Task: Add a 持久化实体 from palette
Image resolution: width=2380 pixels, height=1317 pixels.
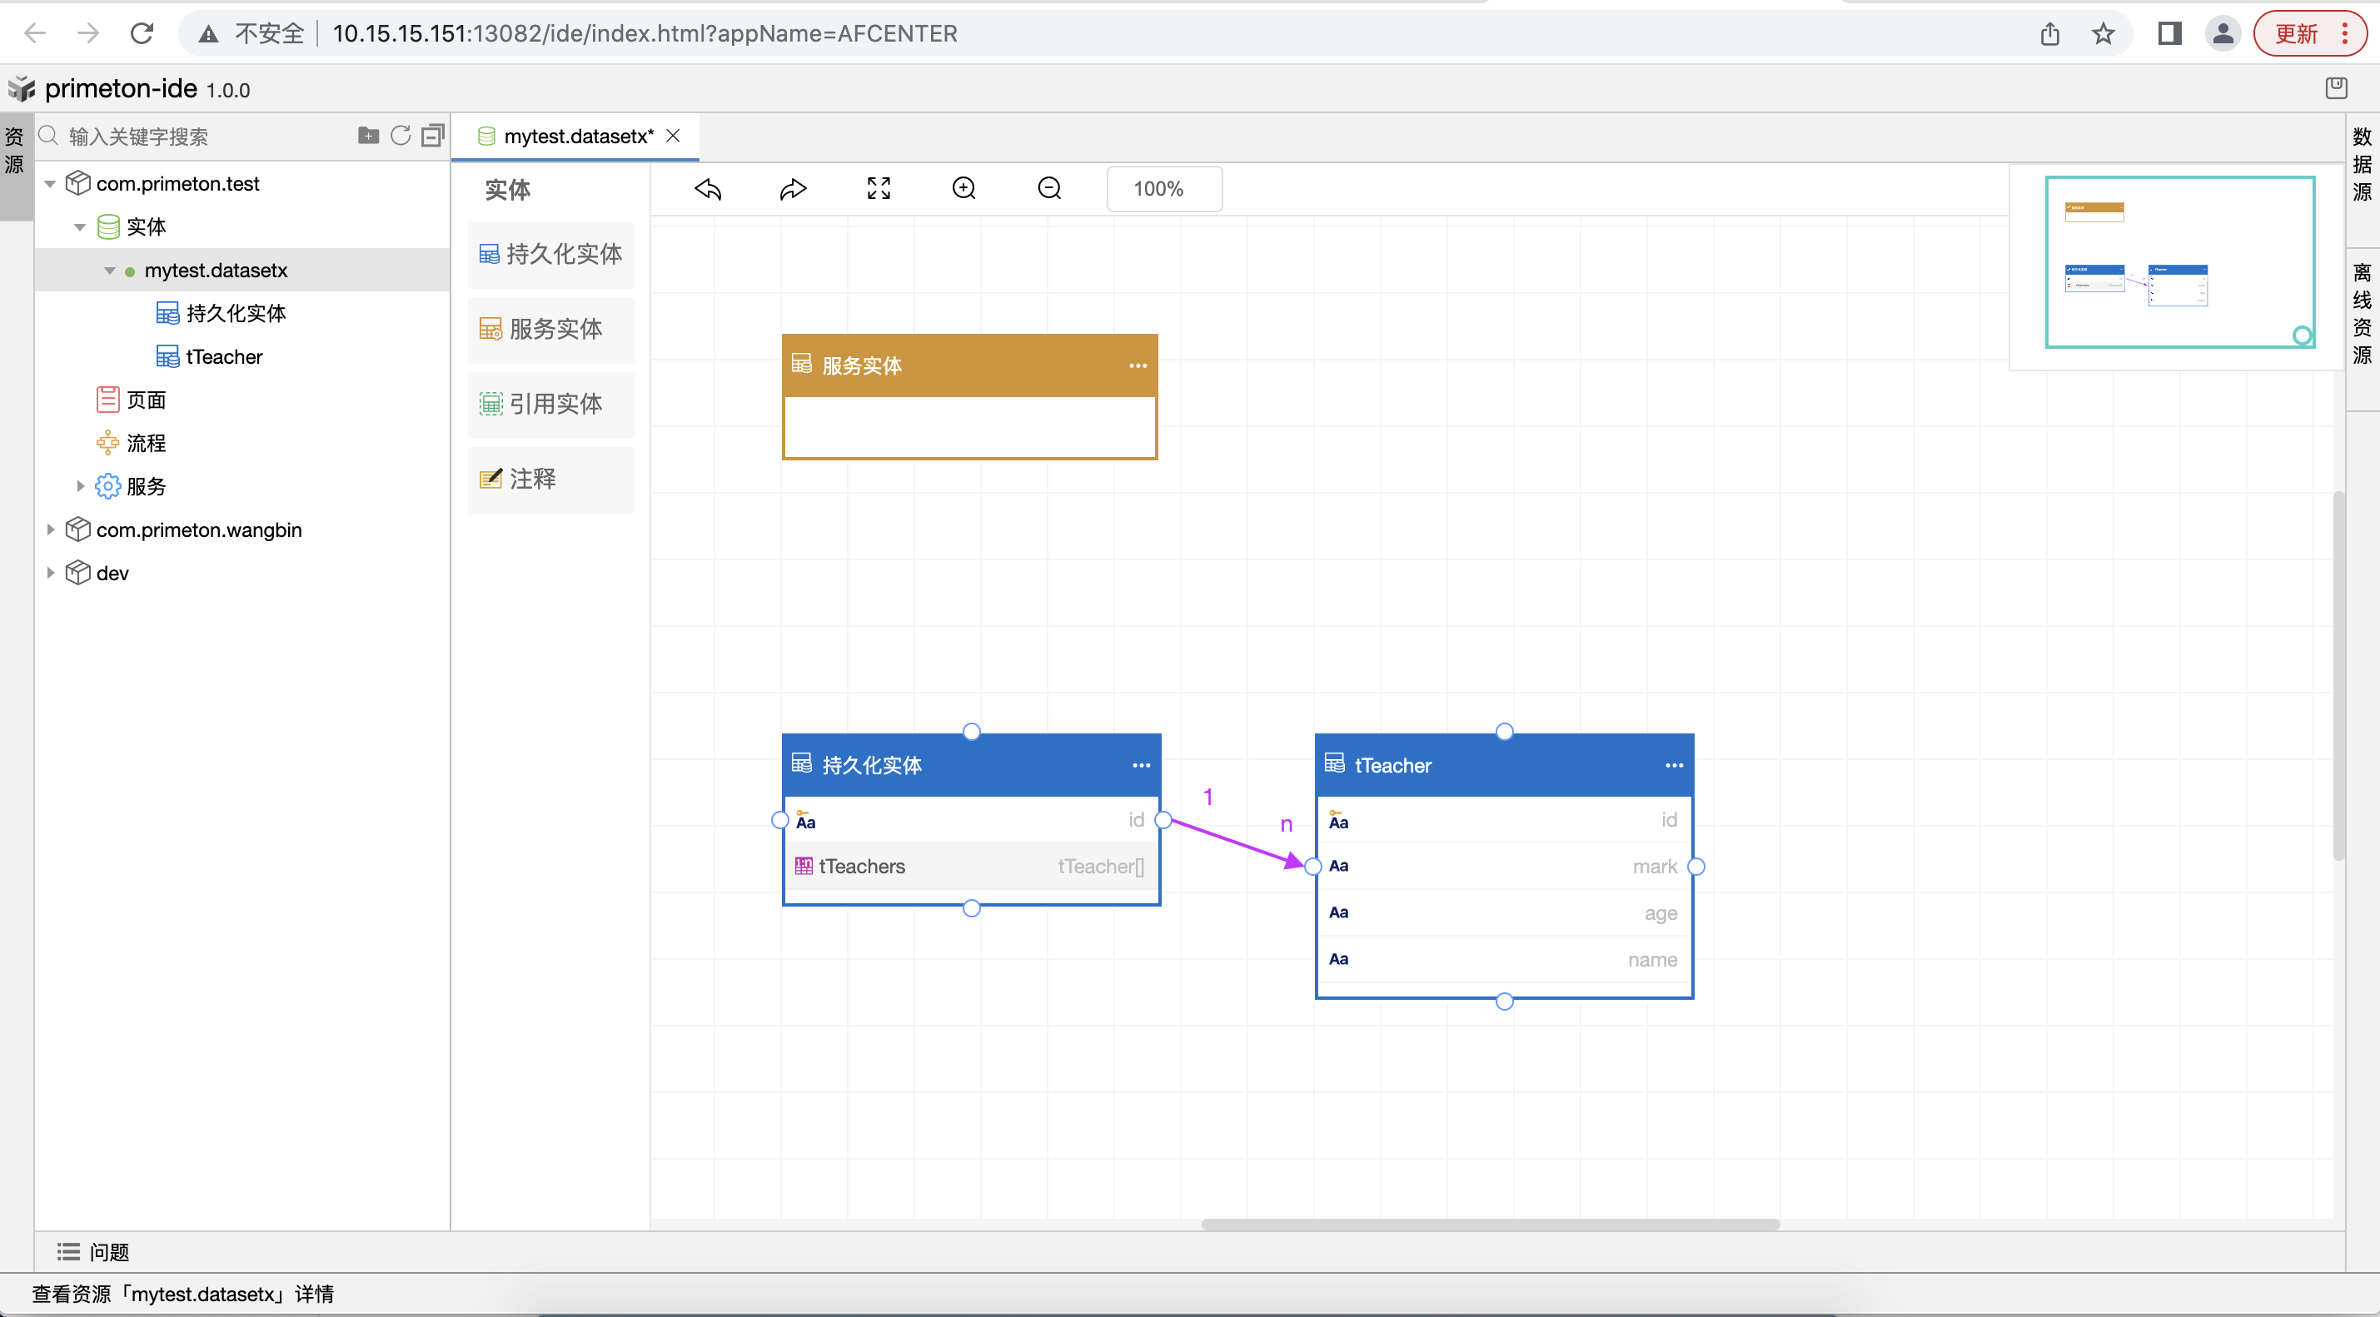Action: (550, 254)
